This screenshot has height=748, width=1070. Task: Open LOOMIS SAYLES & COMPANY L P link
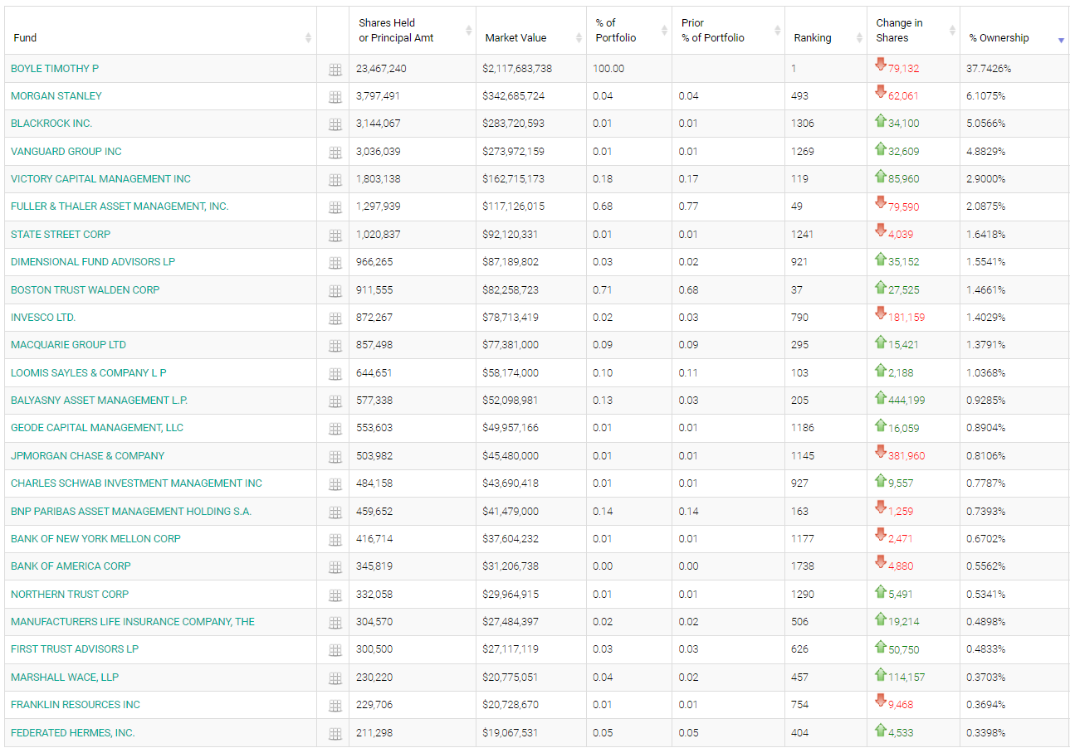pos(89,372)
